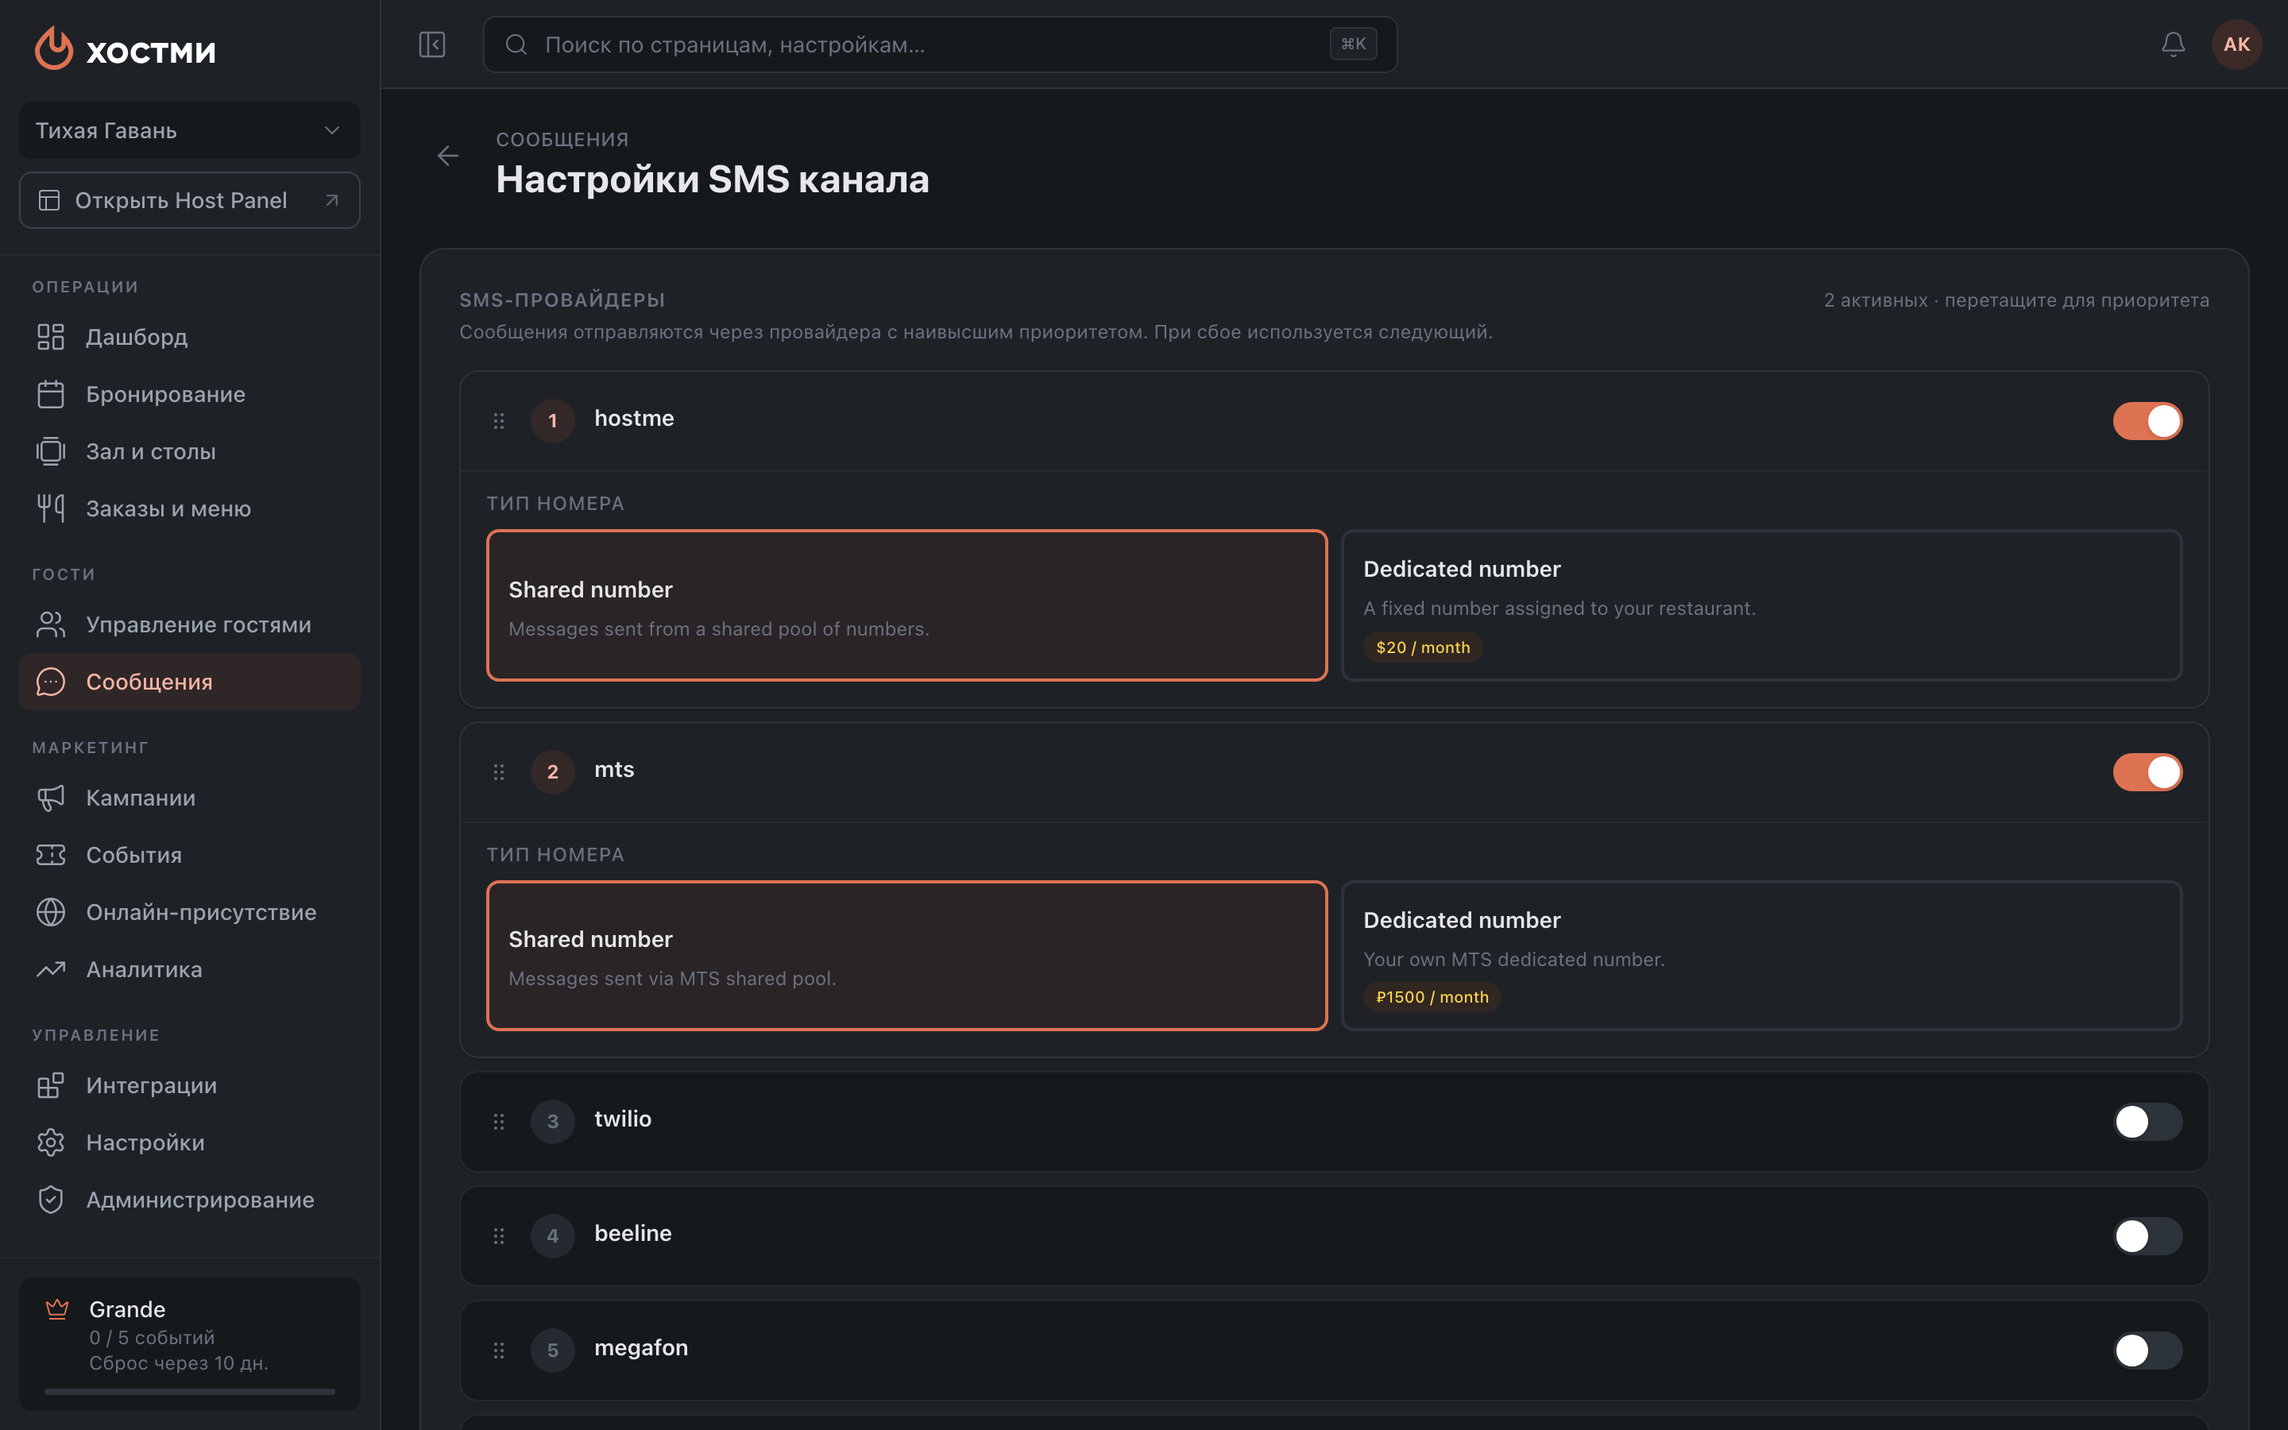Enable the twilio provider toggle
This screenshot has width=2288, height=1430.
coord(2147,1122)
